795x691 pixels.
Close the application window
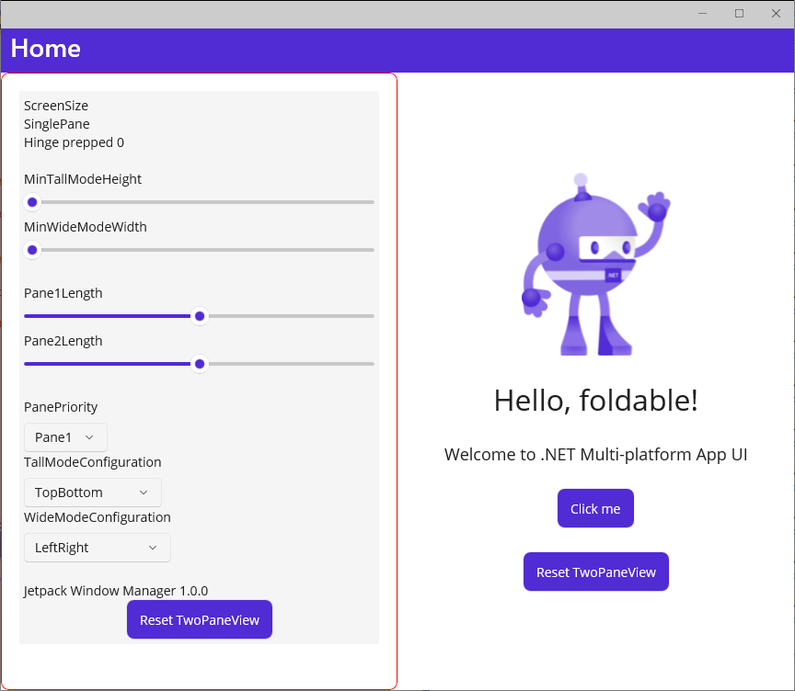pyautogui.click(x=776, y=14)
